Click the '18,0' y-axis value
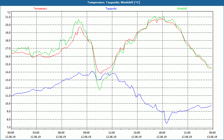 point(8,41)
